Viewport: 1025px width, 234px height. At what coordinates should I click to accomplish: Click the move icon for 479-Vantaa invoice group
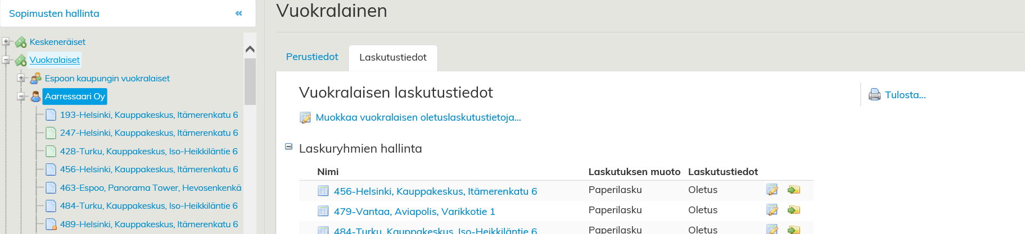click(x=793, y=210)
